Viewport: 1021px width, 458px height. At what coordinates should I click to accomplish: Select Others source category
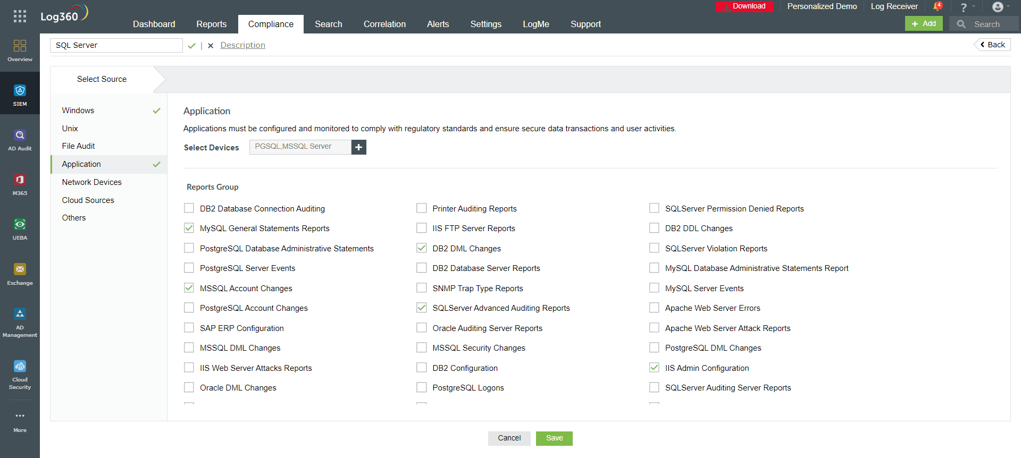click(109, 218)
